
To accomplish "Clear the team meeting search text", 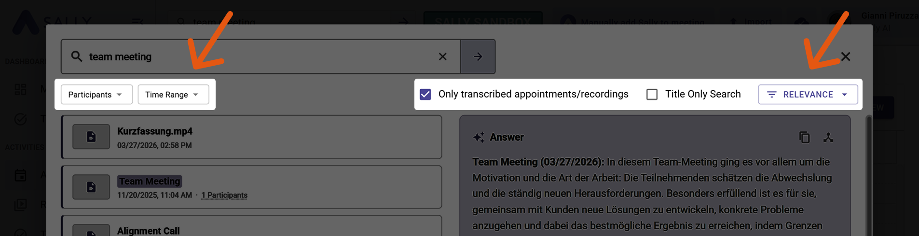I will [x=442, y=56].
